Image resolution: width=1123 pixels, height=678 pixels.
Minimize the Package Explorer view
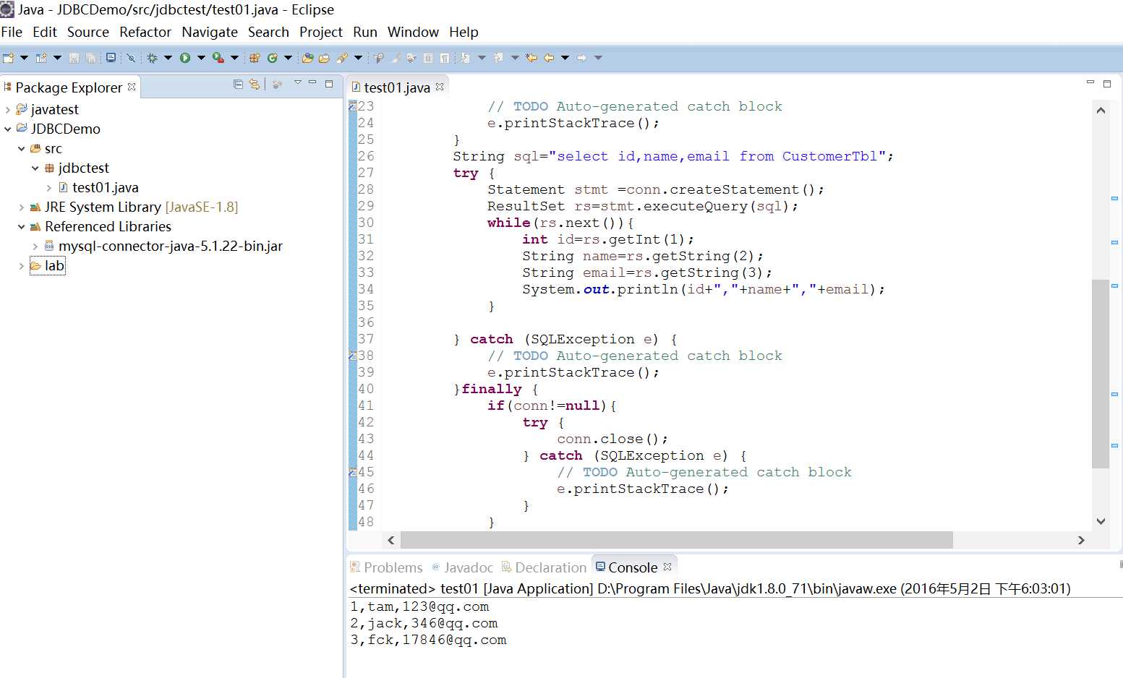pos(312,83)
